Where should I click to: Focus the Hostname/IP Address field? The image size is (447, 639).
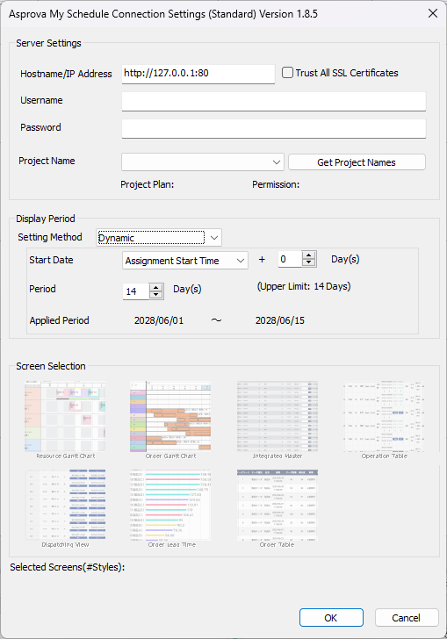[198, 74]
